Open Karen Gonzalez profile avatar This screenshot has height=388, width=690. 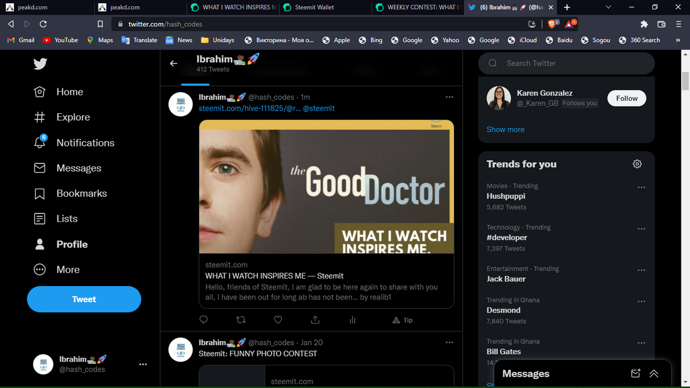[x=499, y=98]
